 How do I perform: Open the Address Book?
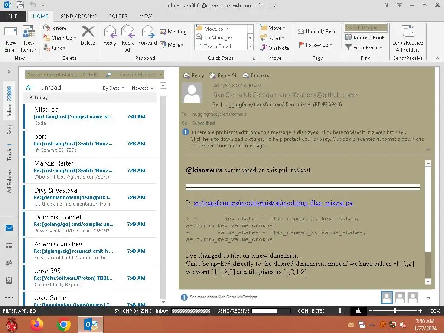pos(365,37)
